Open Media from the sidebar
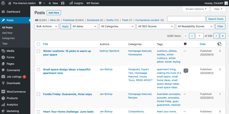The image size is (229, 114). pyautogui.click(x=10, y=51)
